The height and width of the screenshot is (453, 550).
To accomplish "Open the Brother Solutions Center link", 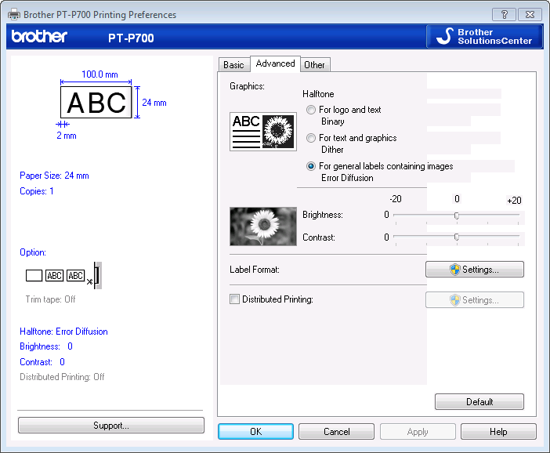I will (484, 37).
